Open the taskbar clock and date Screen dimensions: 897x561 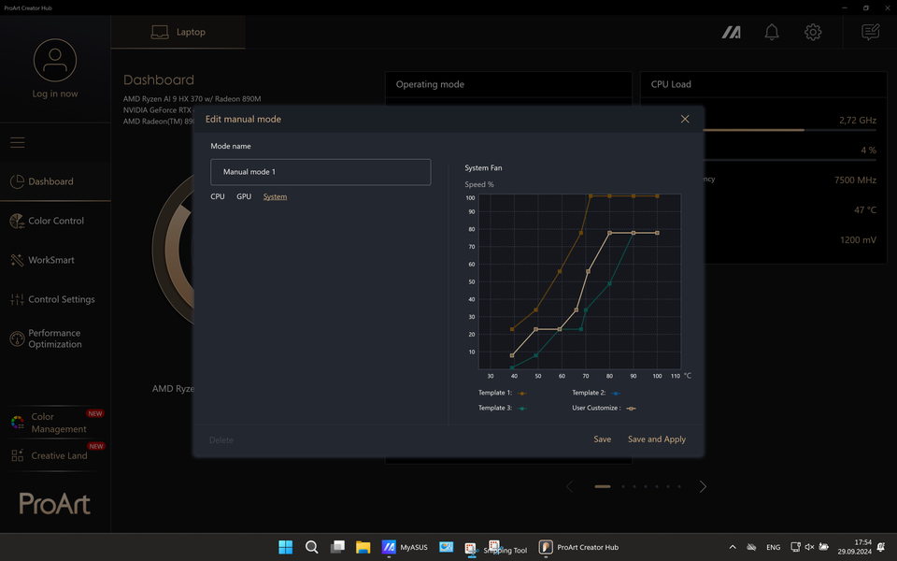(x=855, y=547)
